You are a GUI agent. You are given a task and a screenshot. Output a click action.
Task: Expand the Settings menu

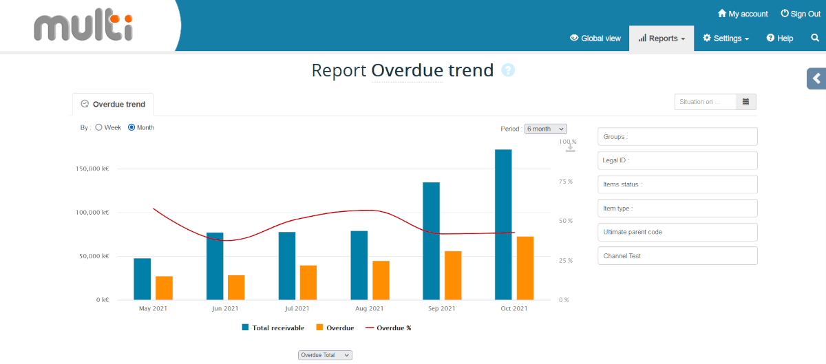tap(726, 39)
